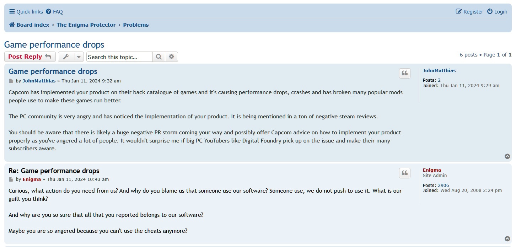This screenshot has width=516, height=247.
Task: Expand the Quick links menu
Action: tap(26, 12)
